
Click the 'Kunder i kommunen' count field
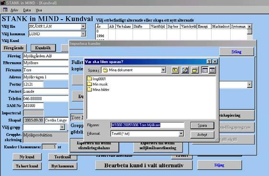point(49,147)
